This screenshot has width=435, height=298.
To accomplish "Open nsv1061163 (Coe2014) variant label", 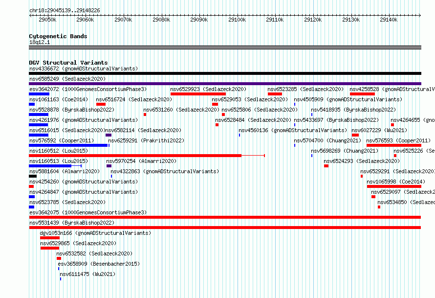I will point(59,99).
